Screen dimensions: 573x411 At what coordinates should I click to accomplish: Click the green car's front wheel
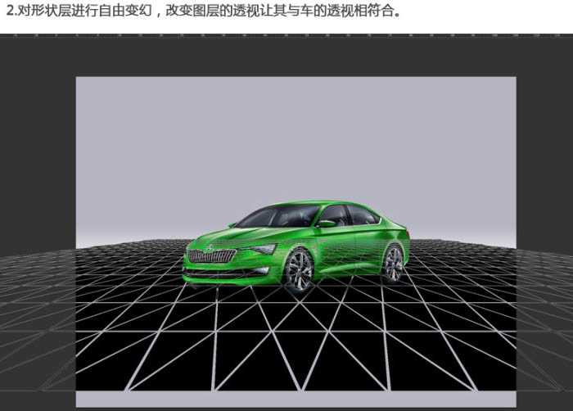point(298,270)
